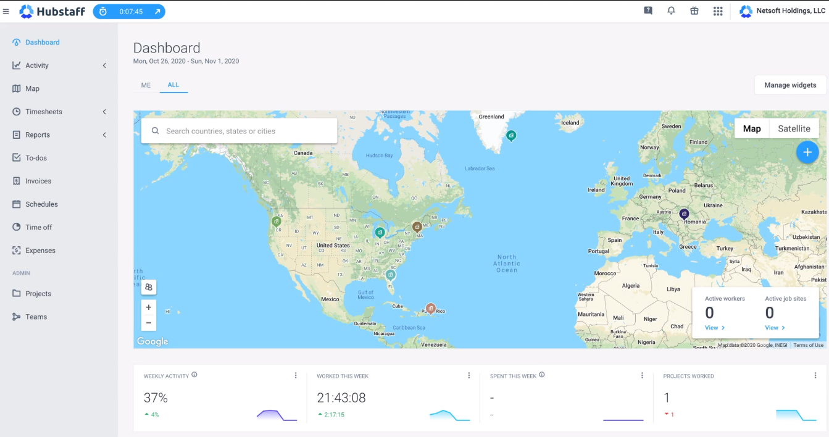Click the Invoices sidebar icon
Image resolution: width=829 pixels, height=437 pixels.
pos(17,181)
